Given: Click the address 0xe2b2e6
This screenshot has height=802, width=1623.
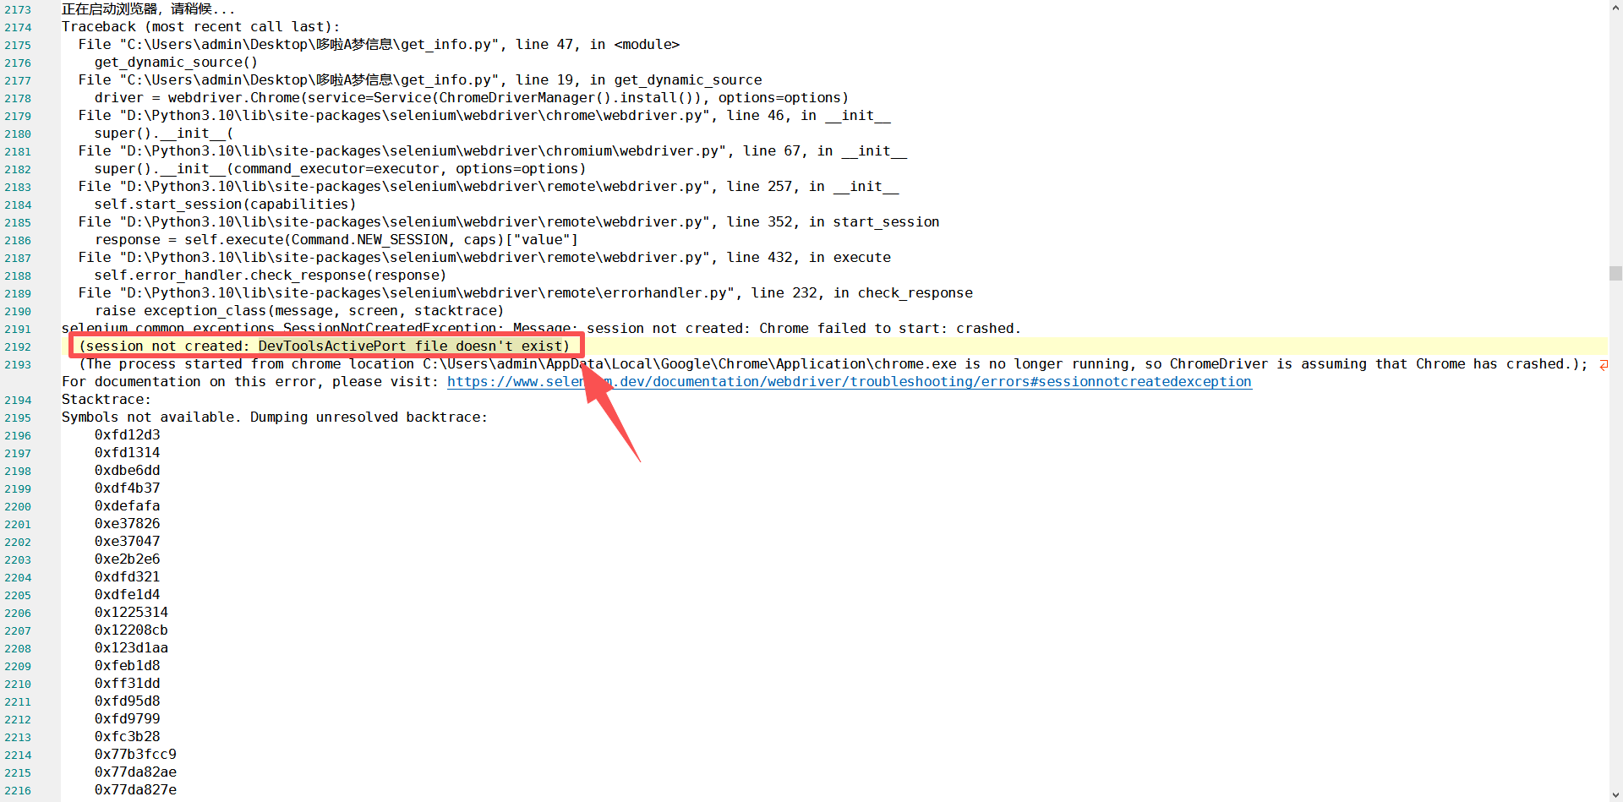Looking at the screenshot, I should (x=127, y=559).
